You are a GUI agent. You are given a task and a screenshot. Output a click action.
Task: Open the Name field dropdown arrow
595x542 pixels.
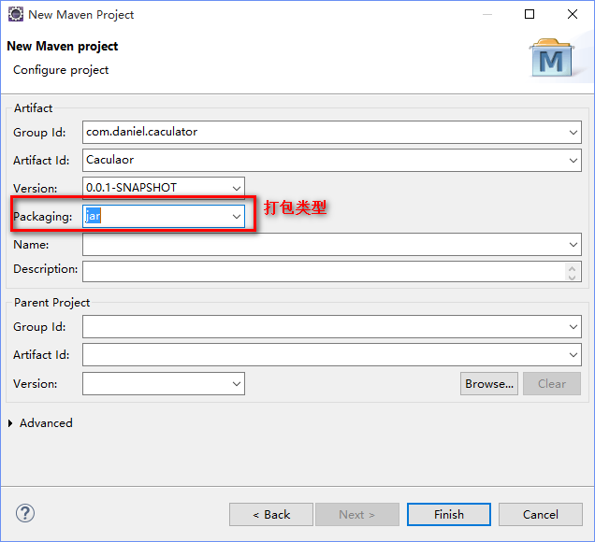tap(573, 245)
